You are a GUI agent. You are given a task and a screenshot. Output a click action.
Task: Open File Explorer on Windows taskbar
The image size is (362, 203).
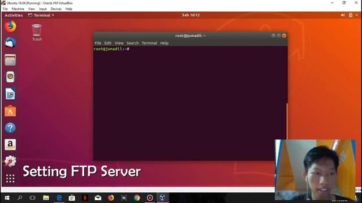coord(46,198)
